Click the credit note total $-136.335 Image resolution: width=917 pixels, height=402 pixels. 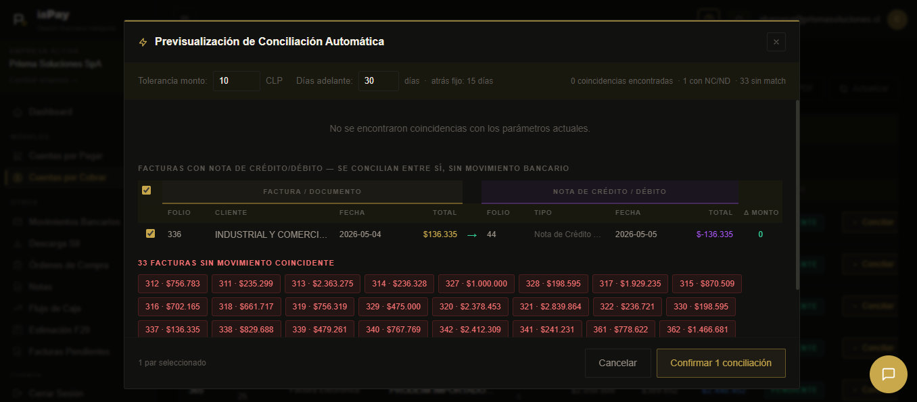tap(715, 234)
